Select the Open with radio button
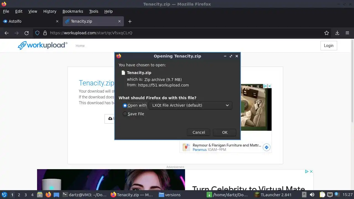The image size is (354, 199). click(125, 106)
